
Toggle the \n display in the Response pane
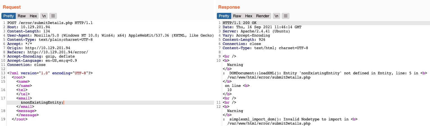(276, 16)
